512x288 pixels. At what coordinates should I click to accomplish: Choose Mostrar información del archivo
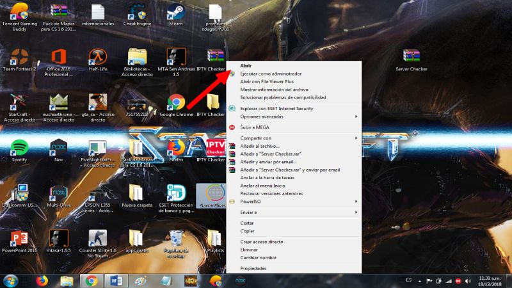pyautogui.click(x=294, y=90)
